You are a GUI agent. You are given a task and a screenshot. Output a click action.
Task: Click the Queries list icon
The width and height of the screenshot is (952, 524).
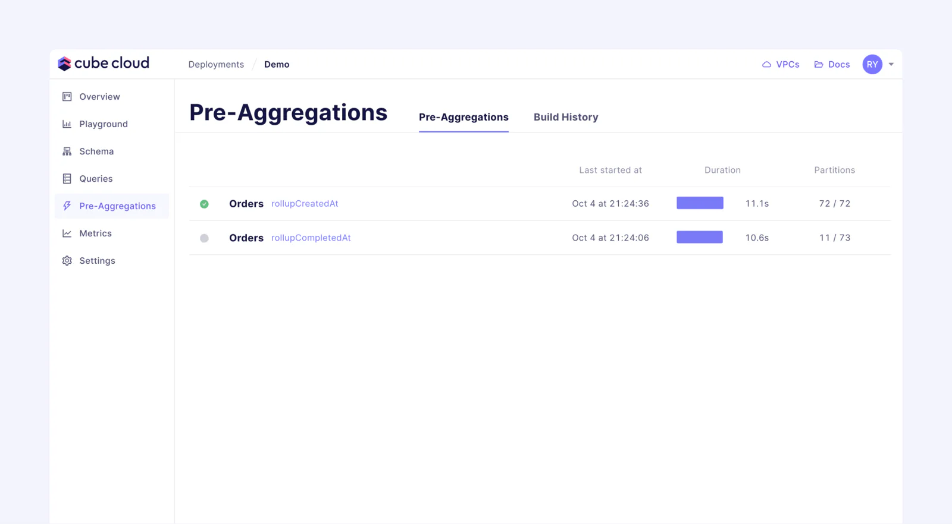pyautogui.click(x=67, y=178)
